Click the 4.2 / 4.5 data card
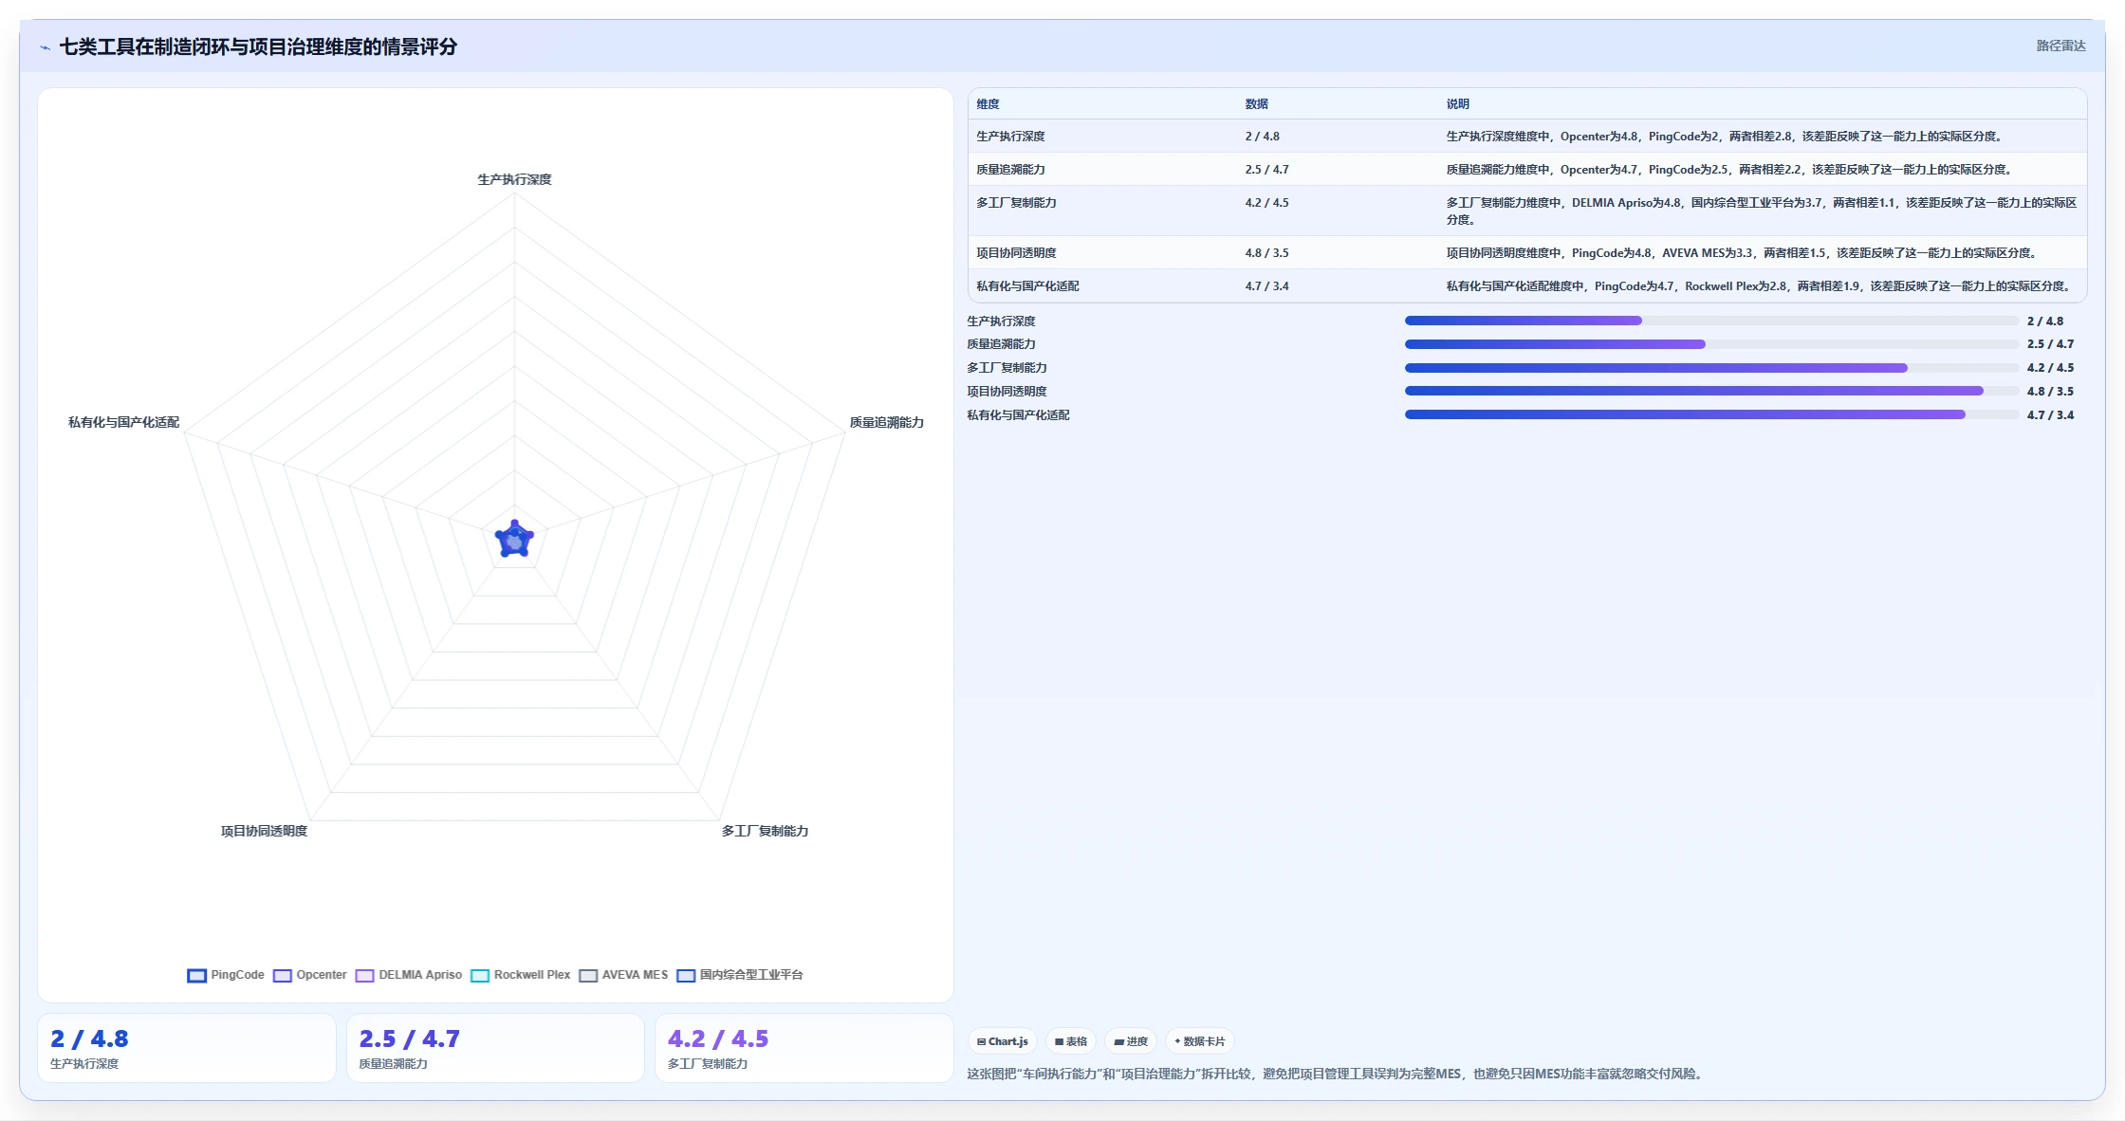Image resolution: width=2125 pixels, height=1121 pixels. (x=804, y=1048)
